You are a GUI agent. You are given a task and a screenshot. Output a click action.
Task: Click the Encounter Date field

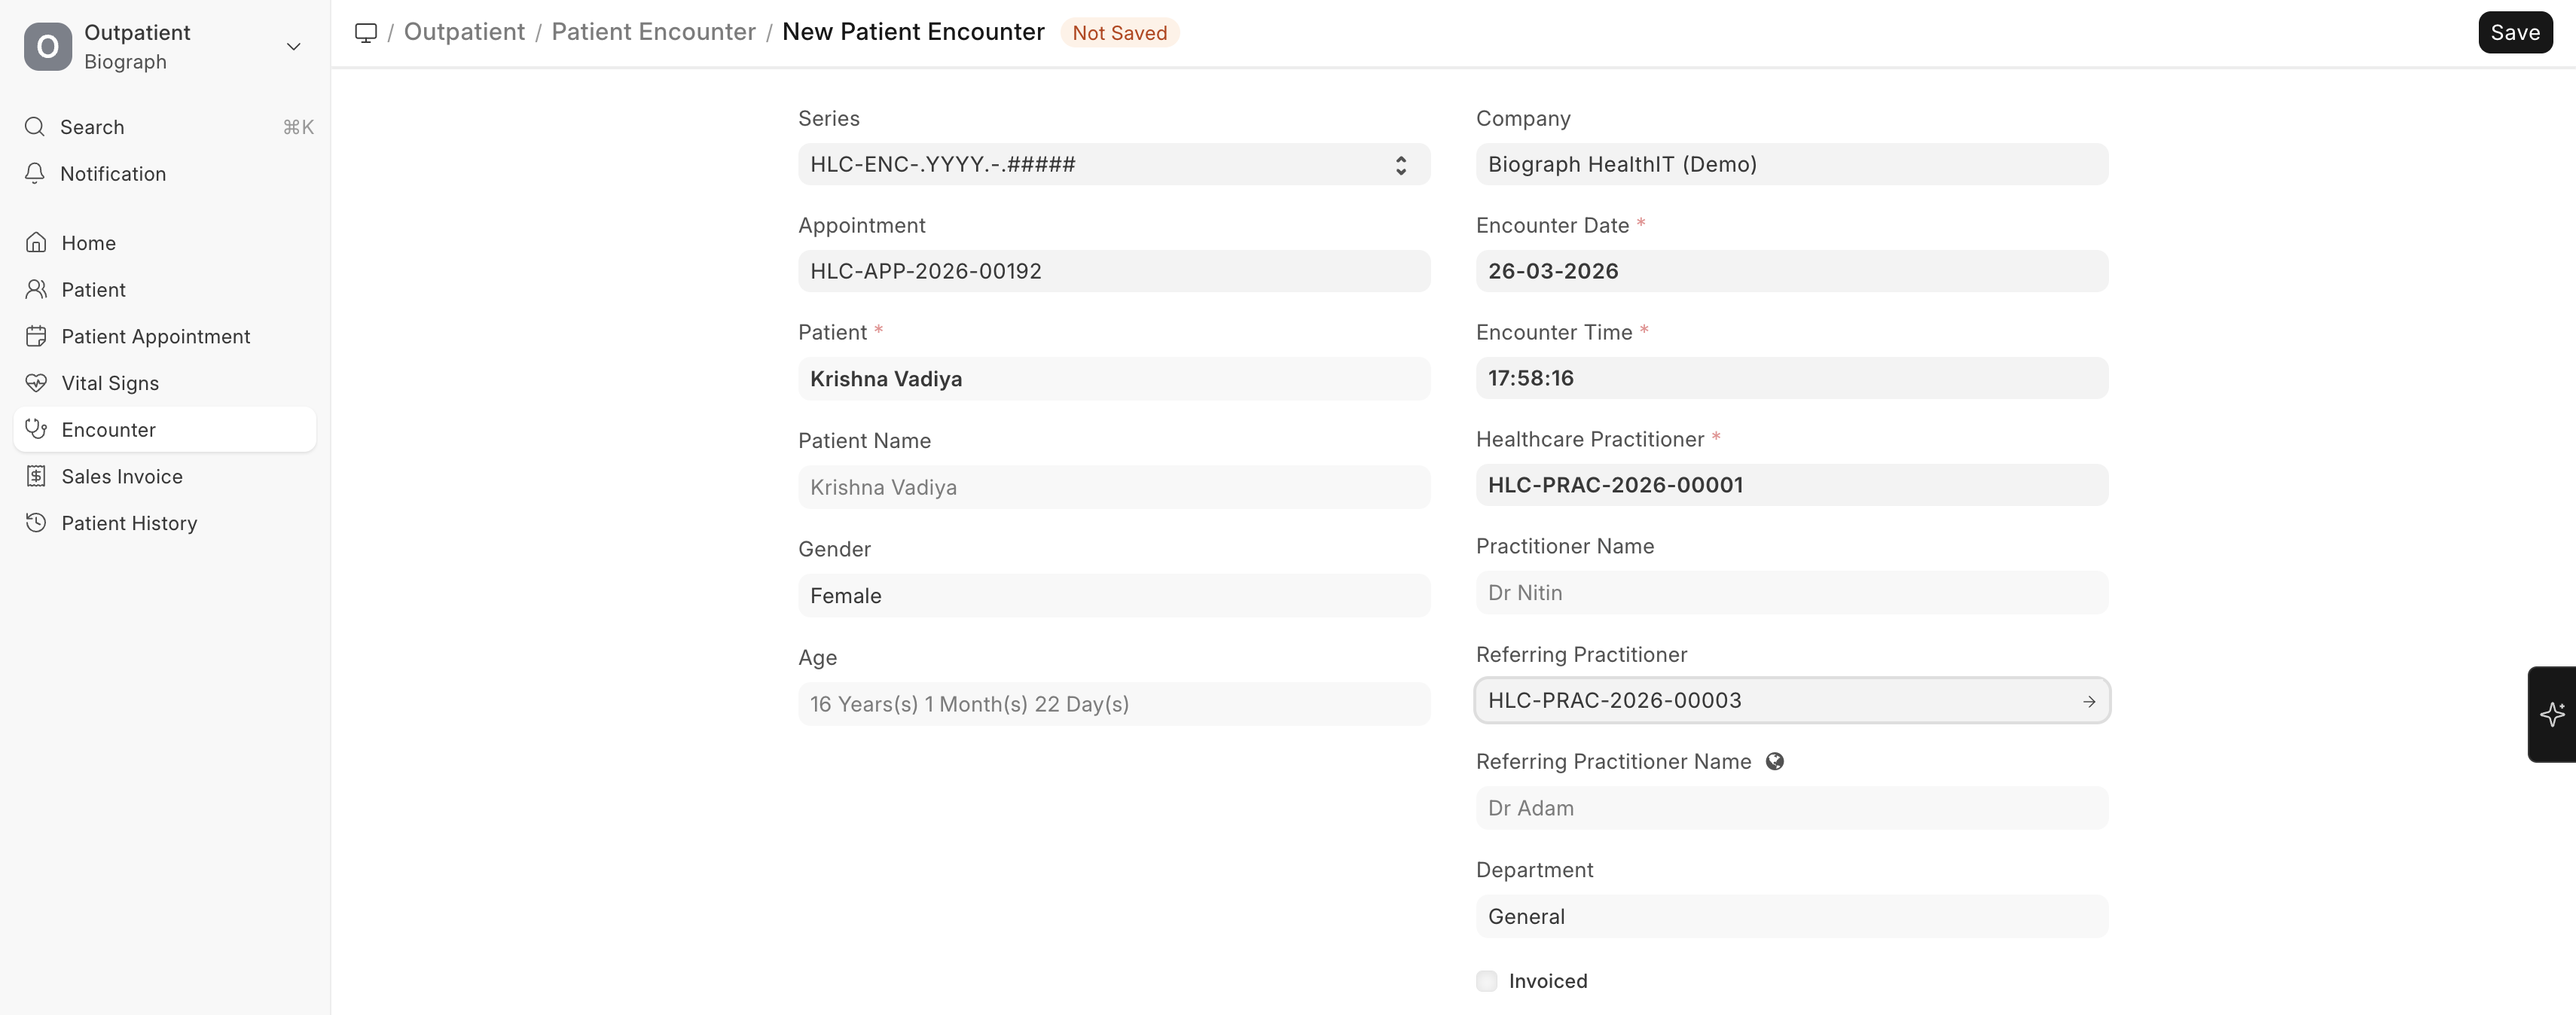[1791, 271]
